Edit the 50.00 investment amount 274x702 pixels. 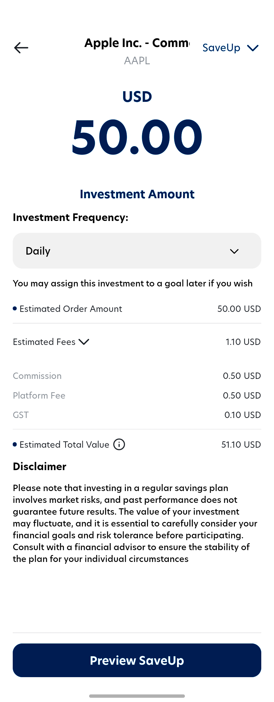[137, 137]
